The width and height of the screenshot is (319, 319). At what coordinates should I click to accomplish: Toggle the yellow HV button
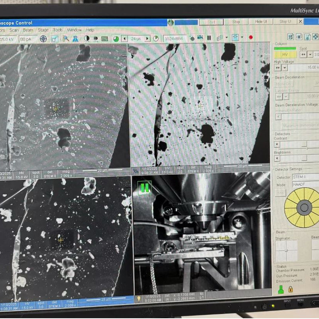(x=285, y=55)
